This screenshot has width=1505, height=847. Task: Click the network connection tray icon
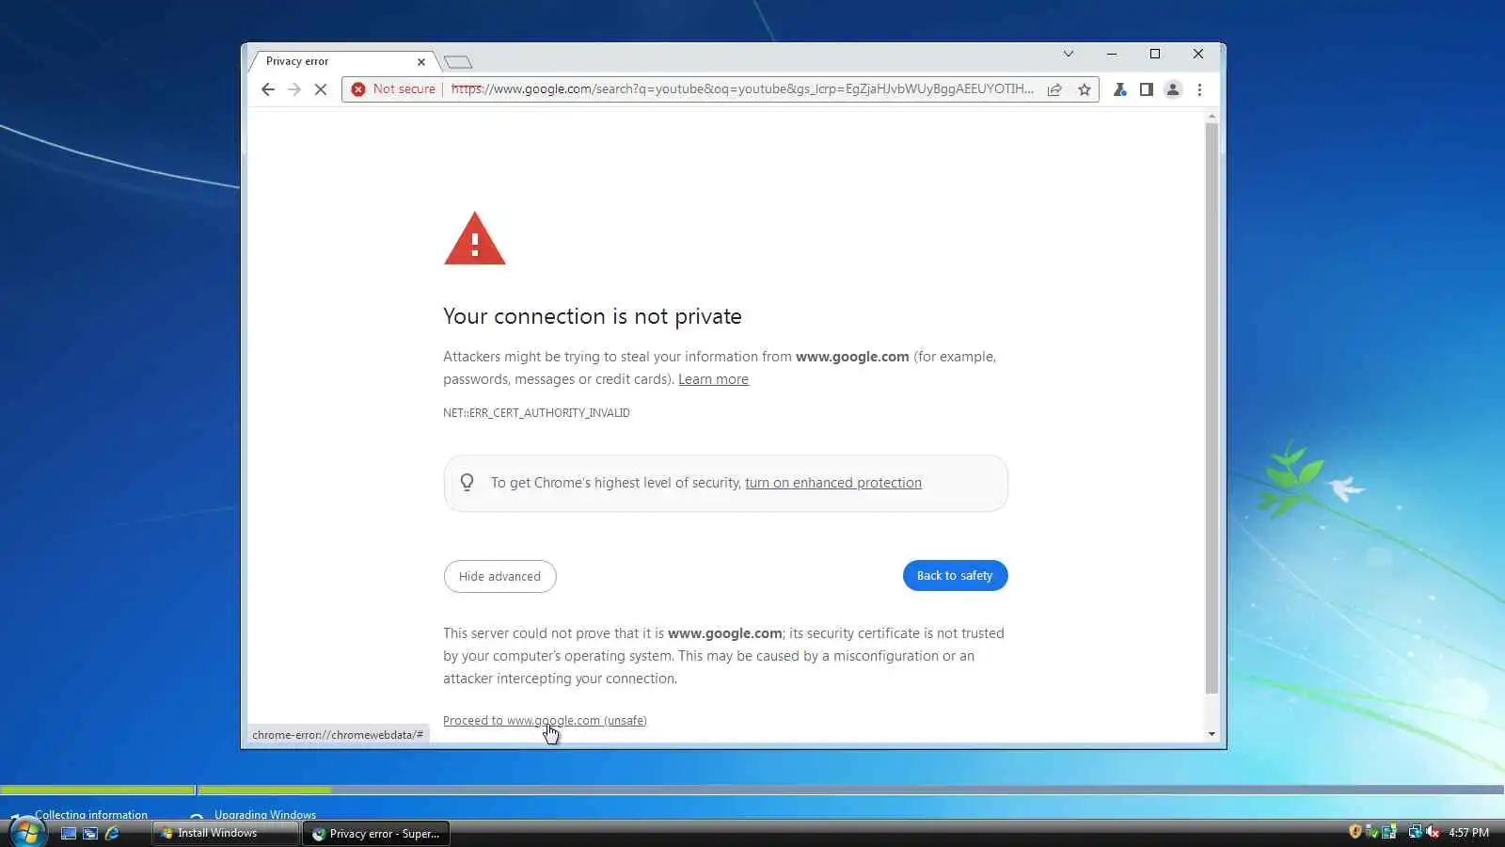click(x=1415, y=832)
